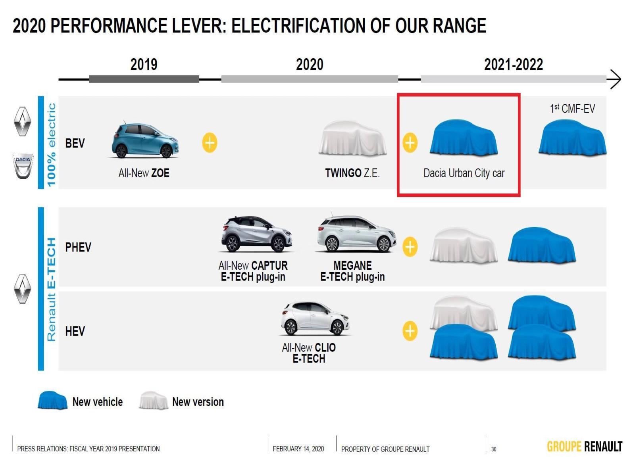
Task: Click the yellow plus icon in HEV row
Action: point(410,331)
